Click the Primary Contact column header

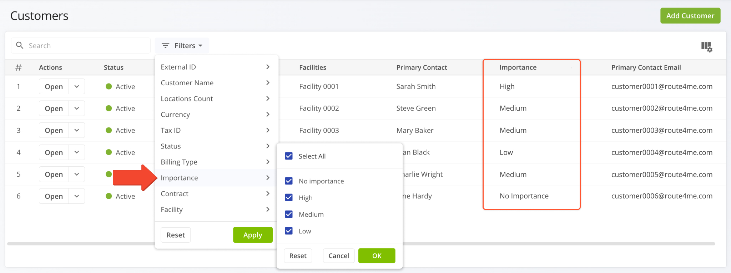[422, 67]
